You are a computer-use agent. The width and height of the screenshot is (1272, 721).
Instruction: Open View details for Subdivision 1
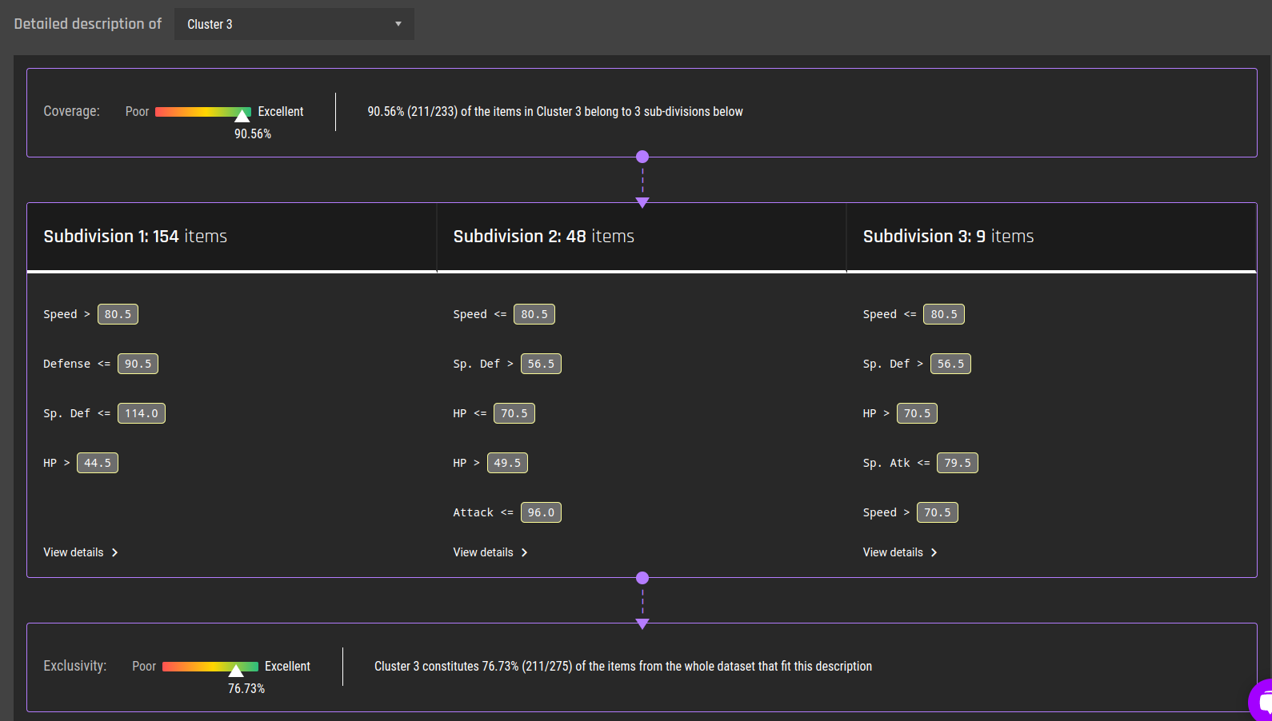coord(81,552)
